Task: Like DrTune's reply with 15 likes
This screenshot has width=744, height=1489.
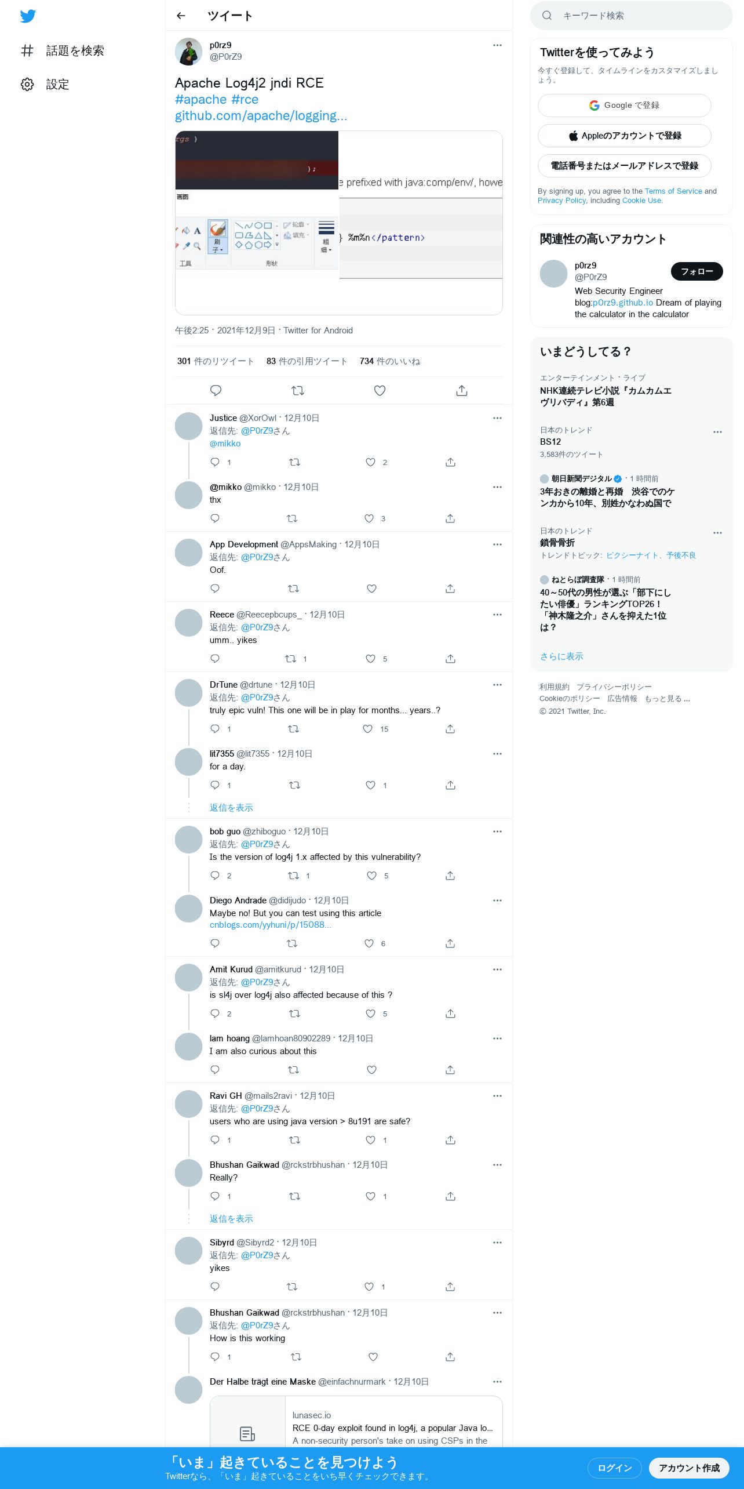Action: click(x=367, y=729)
